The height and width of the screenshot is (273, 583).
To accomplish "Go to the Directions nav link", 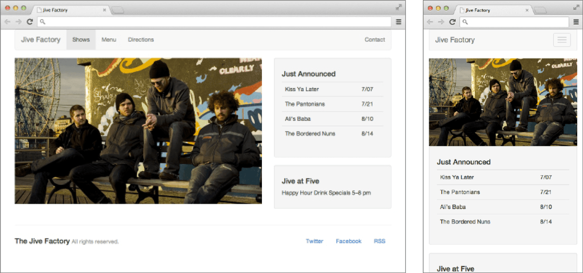I will coord(141,40).
